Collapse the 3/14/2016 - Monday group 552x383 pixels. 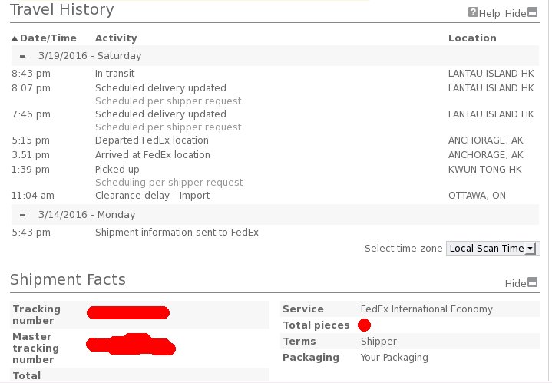point(22,215)
